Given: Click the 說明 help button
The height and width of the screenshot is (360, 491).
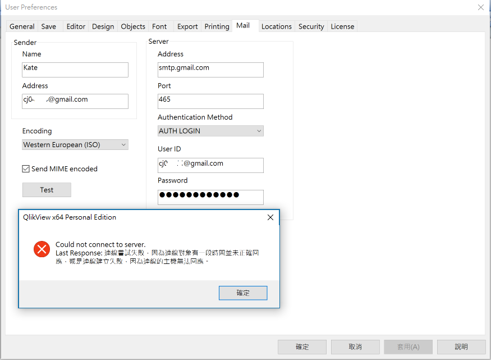Looking at the screenshot, I should [x=461, y=347].
